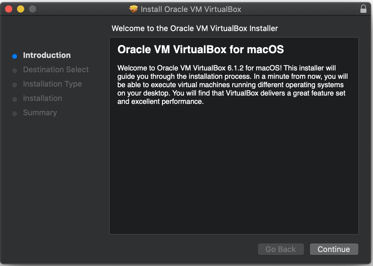Image resolution: width=373 pixels, height=266 pixels.
Task: Click the "Oracle VM VirtualBox for macOS" heading
Action: click(x=201, y=49)
